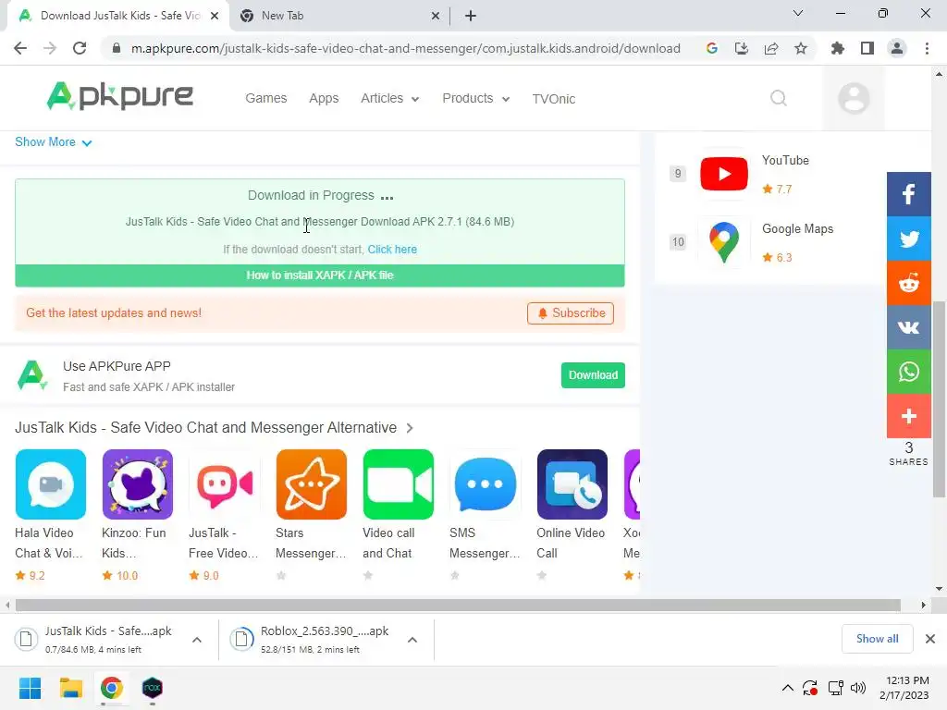This screenshot has width=947, height=710.
Task: Click the Subscribe button
Action: click(x=570, y=313)
